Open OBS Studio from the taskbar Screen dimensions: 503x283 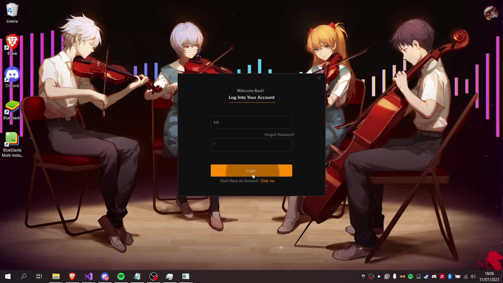[x=153, y=276]
